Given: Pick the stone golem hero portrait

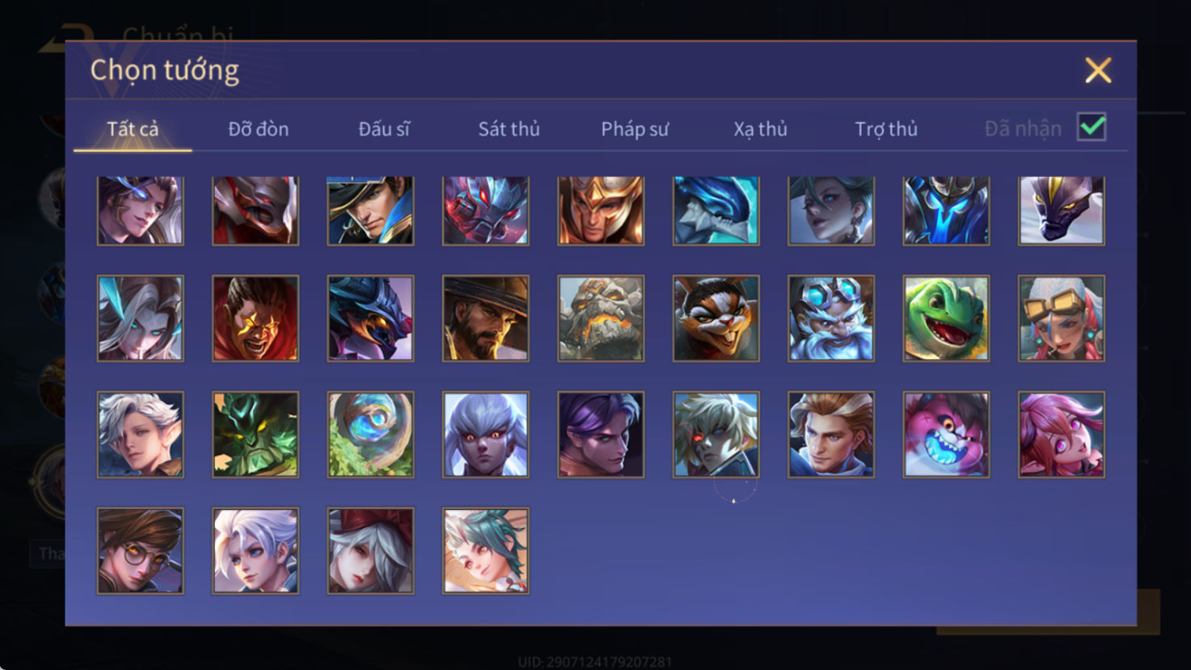Looking at the screenshot, I should 601,318.
